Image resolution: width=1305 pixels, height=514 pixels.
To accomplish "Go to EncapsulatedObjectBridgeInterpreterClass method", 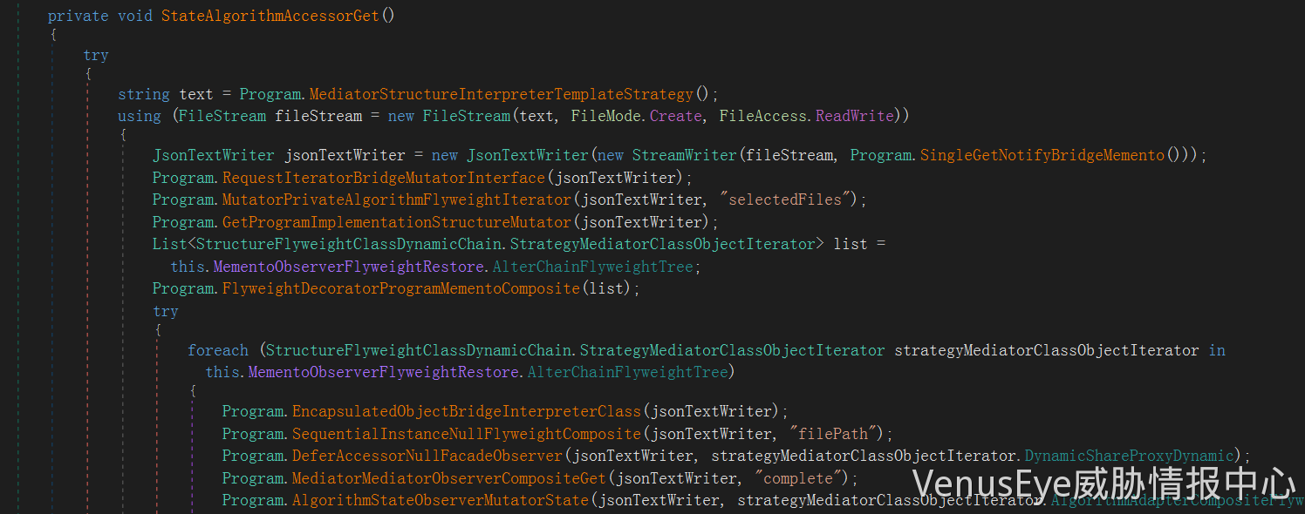I will click(467, 411).
